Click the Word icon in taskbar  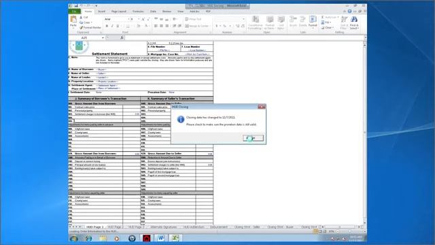160,238
